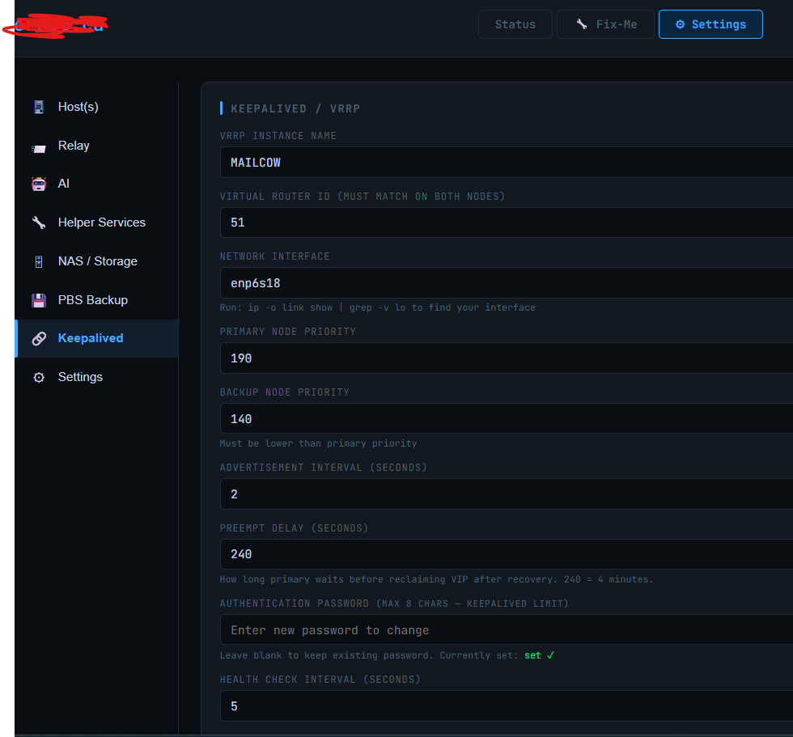
Task: Select the AI robot icon
Action: [39, 184]
